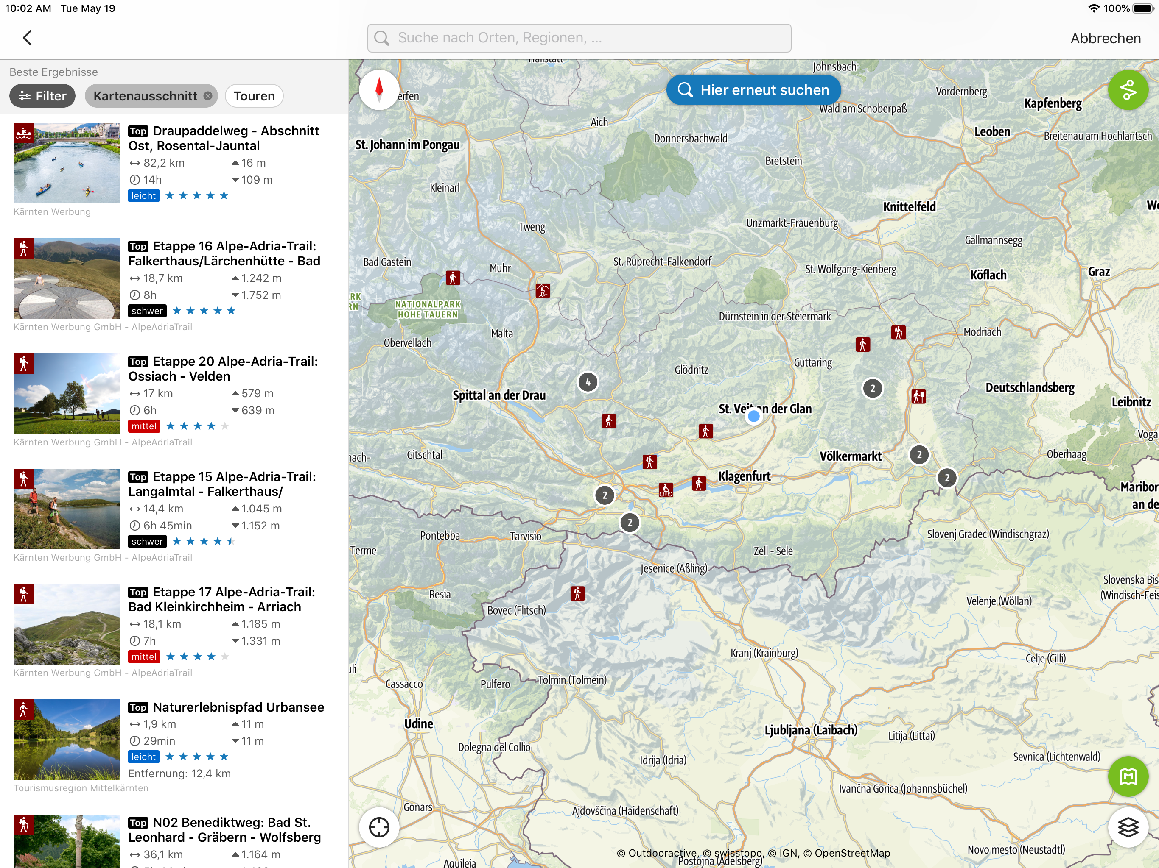Open Etappe 17 Bad Kleinkirchheim thumbnail
This screenshot has width=1159, height=868.
[67, 624]
